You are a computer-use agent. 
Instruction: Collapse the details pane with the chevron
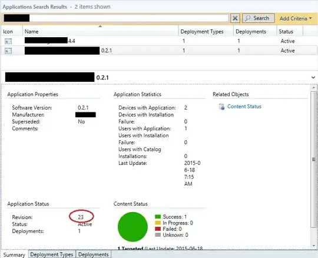click(313, 77)
